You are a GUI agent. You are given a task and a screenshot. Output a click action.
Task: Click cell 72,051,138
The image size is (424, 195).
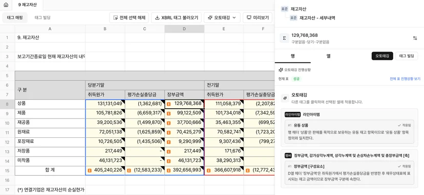coord(105,132)
